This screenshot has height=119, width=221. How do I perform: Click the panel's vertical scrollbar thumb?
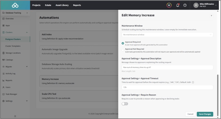(218, 95)
